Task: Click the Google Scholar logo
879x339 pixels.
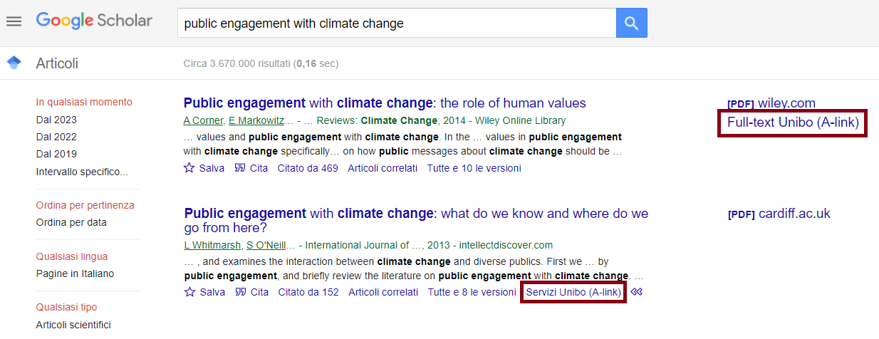Action: tap(94, 21)
